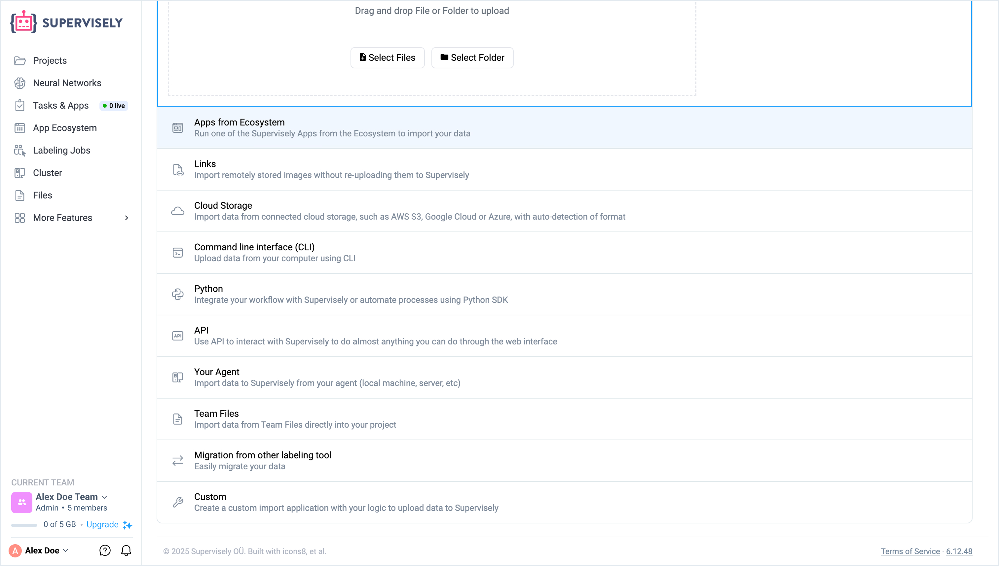This screenshot has height=566, width=999.
Task: Click the Select Files button
Action: [x=387, y=57]
